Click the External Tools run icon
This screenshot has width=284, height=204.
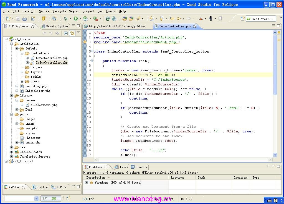(x=95, y=19)
